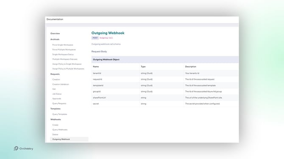
Task: Click the Orchestry logo icon
Action: pos(16,148)
